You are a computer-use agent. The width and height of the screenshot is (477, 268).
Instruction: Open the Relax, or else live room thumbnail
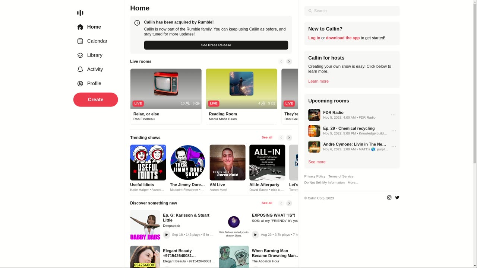coord(166,89)
